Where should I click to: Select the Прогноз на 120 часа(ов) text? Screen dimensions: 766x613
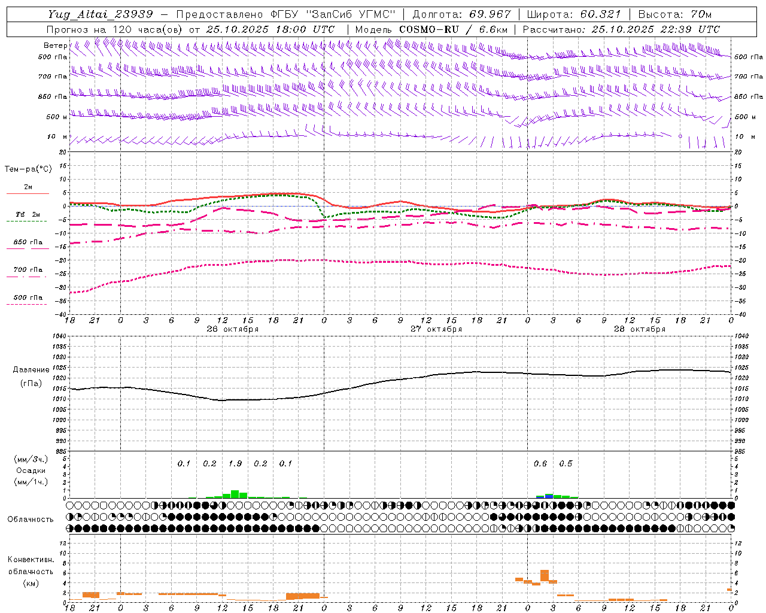pyautogui.click(x=114, y=29)
